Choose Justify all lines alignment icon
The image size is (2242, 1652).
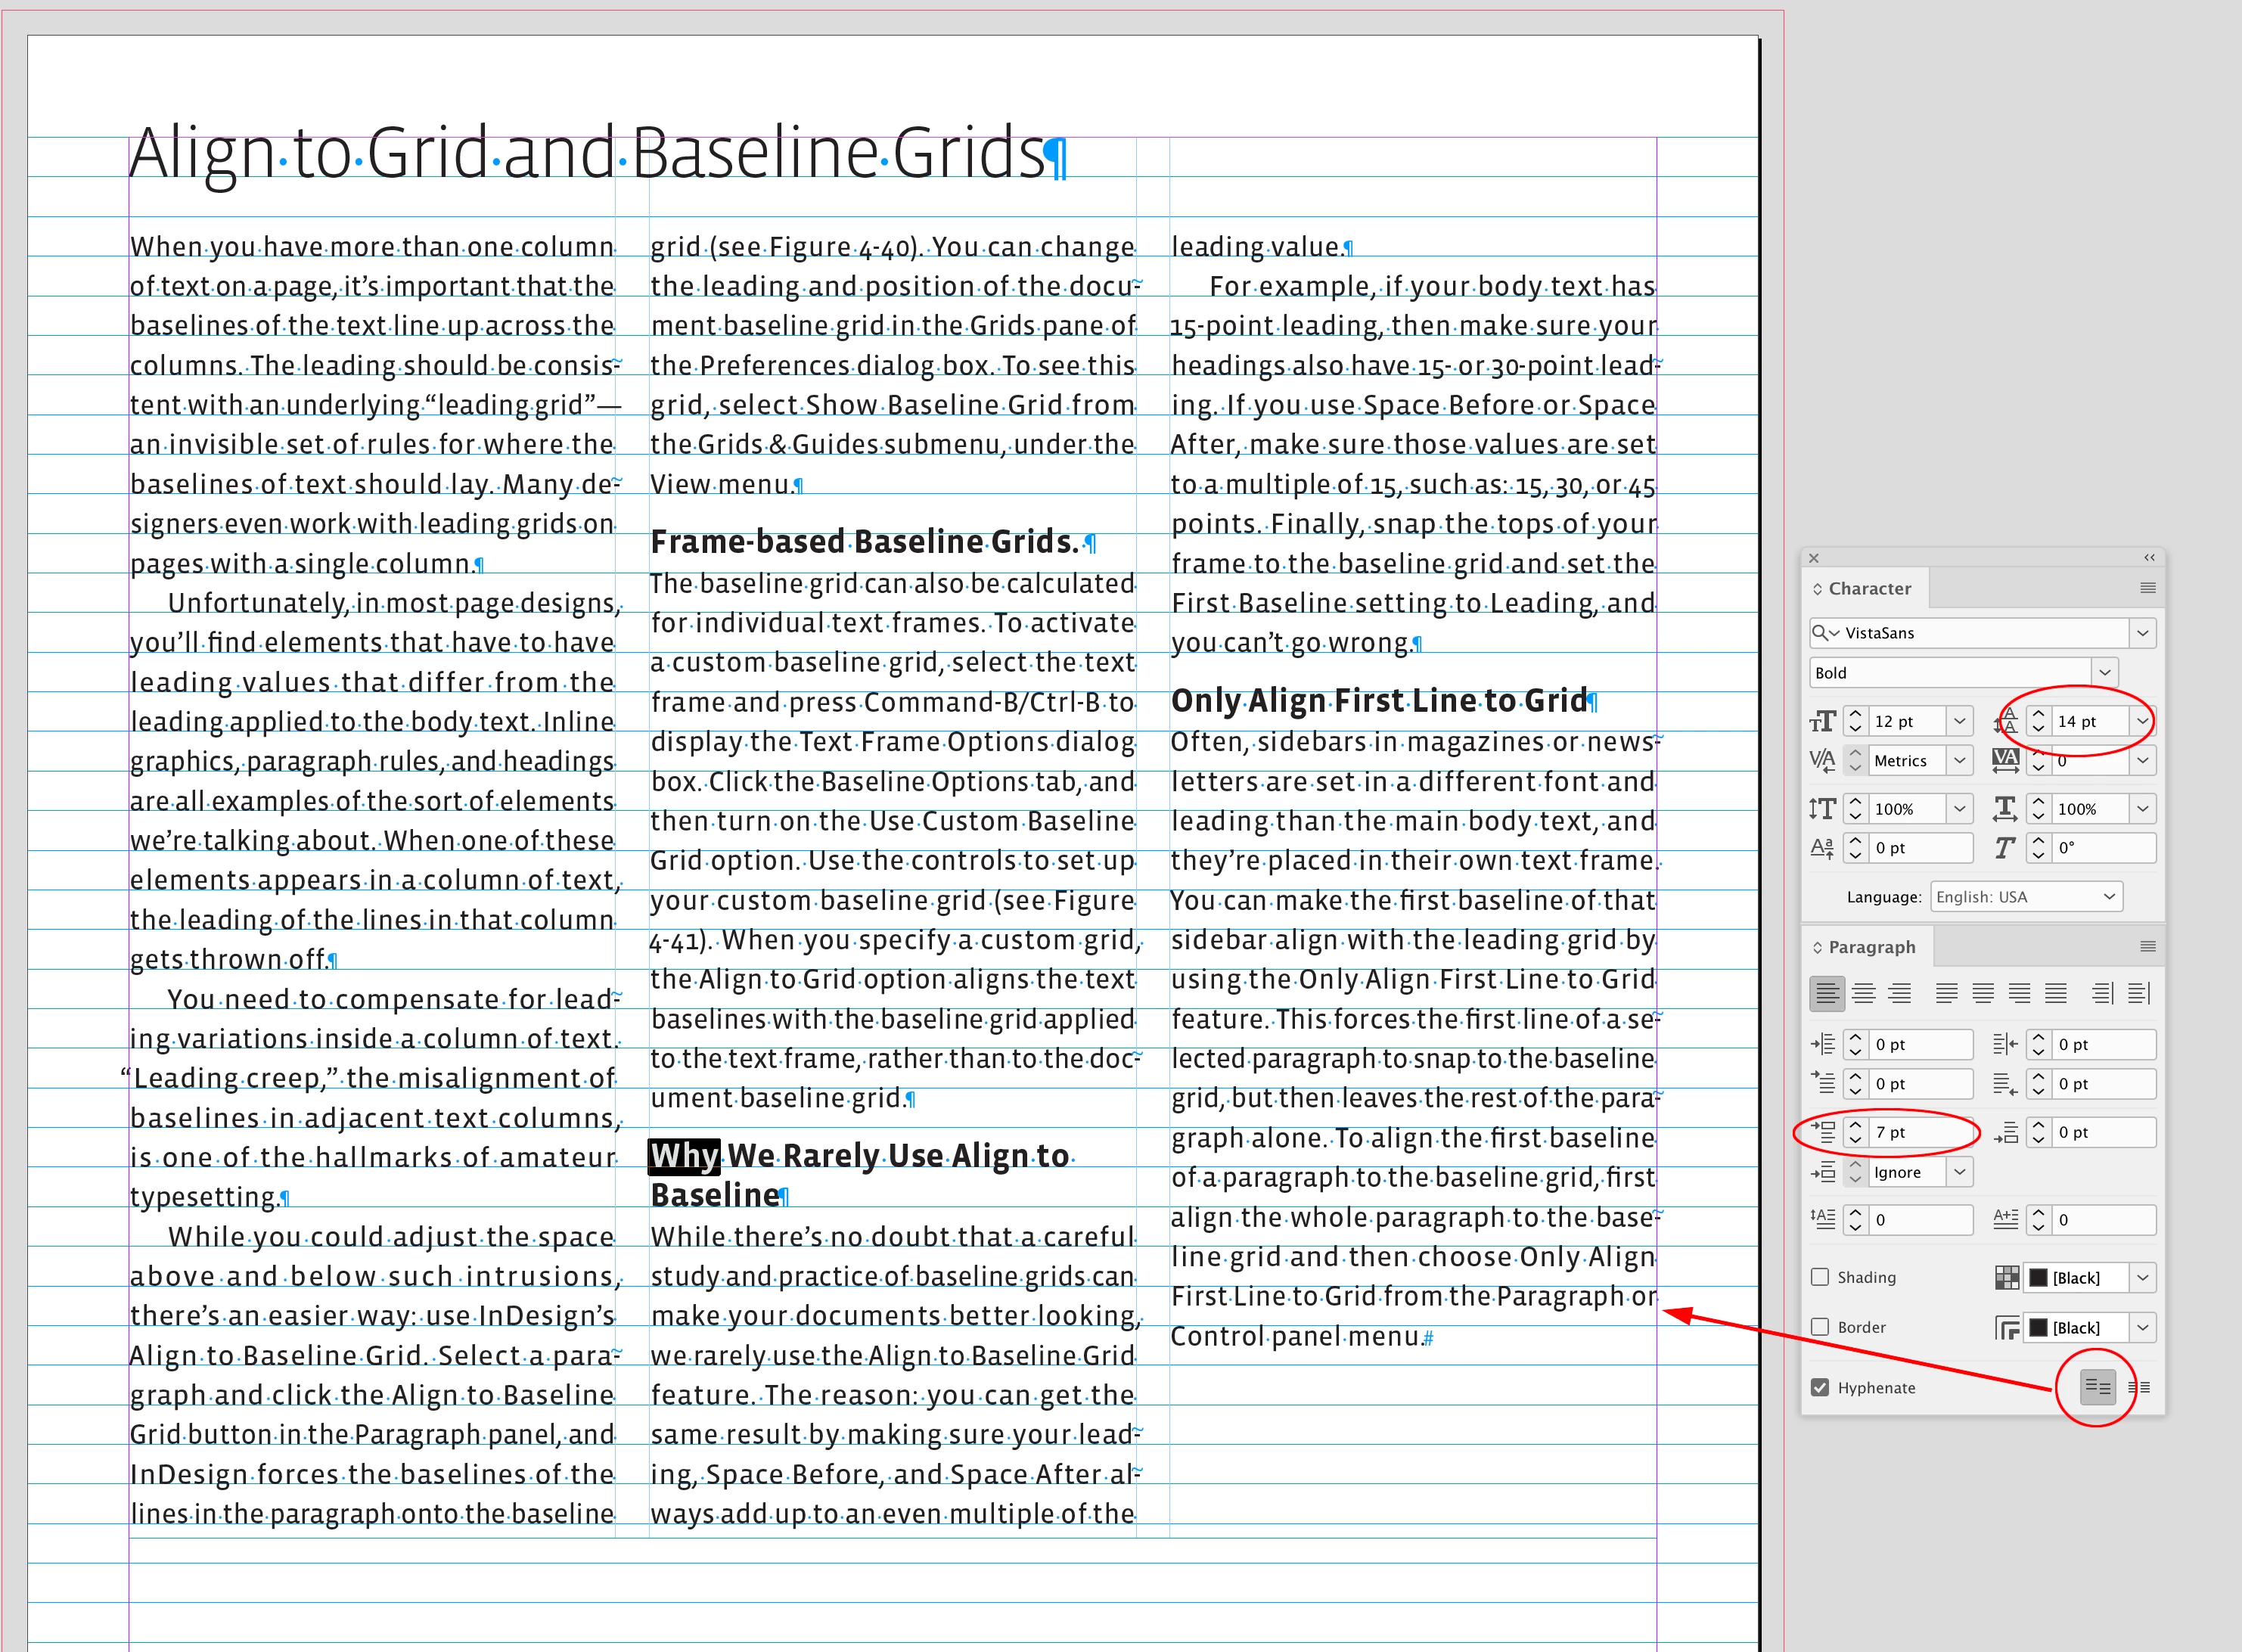(x=2056, y=993)
